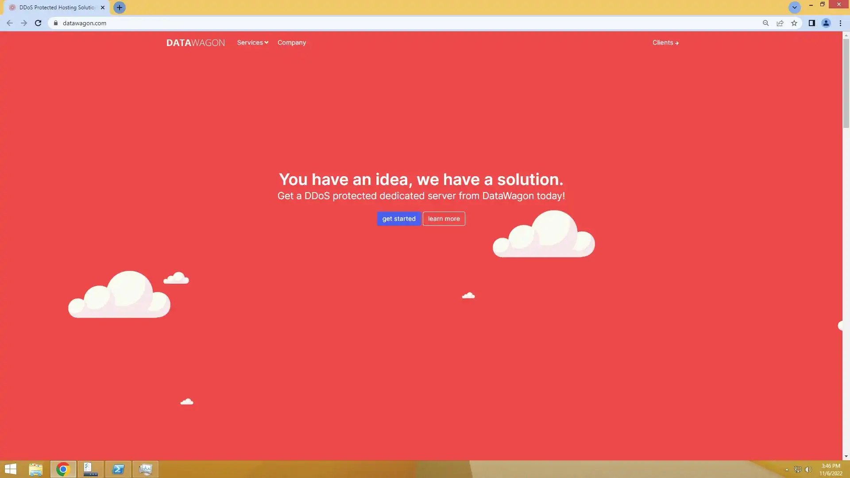
Task: Open the Chrome profile avatar
Action: click(826, 23)
